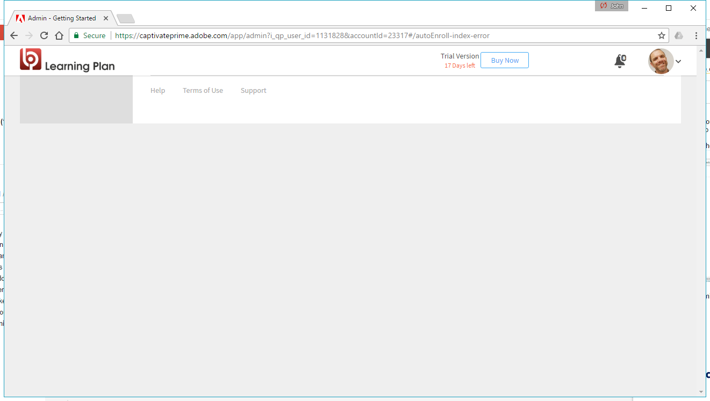Click the Buy Now button
This screenshot has width=710, height=401.
coord(504,61)
